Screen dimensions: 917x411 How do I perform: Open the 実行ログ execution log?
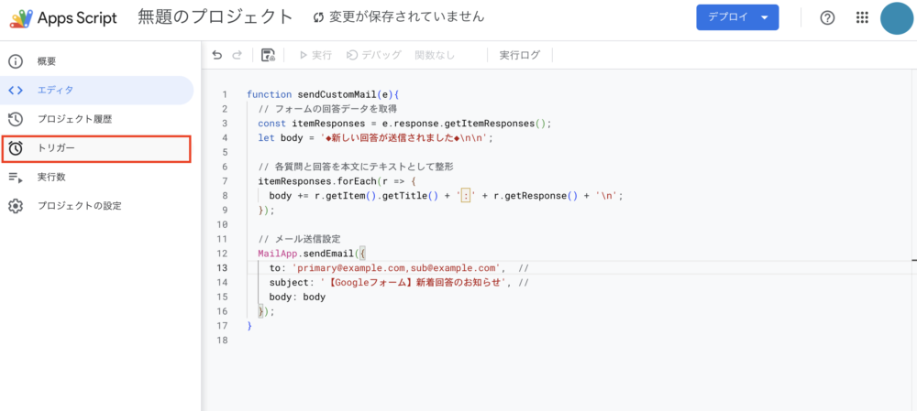(519, 55)
